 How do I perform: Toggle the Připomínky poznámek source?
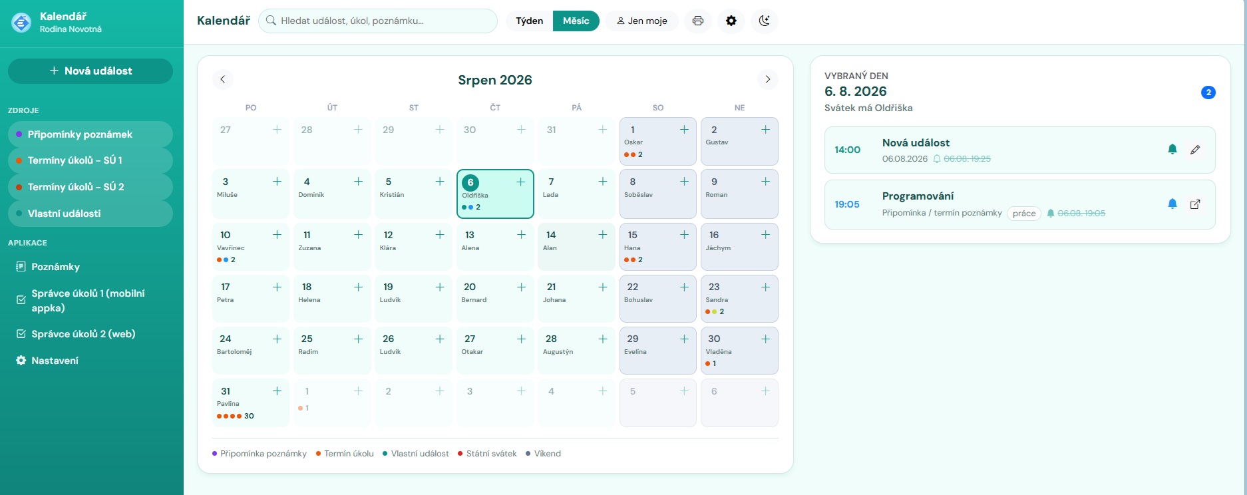[90, 134]
